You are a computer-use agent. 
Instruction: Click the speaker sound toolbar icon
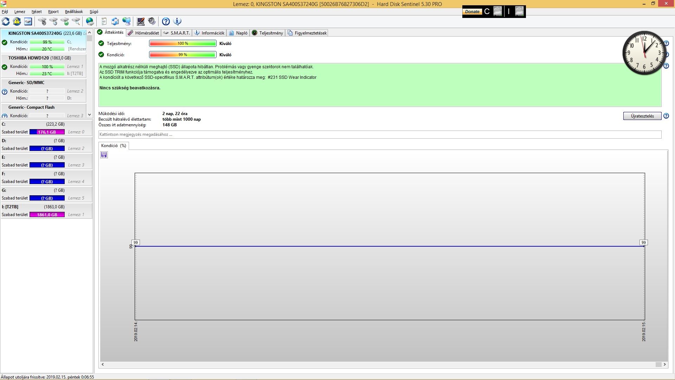point(152,21)
